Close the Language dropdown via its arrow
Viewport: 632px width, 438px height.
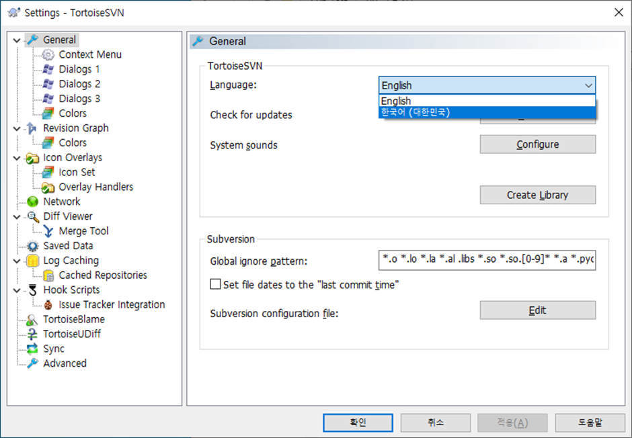(x=588, y=85)
